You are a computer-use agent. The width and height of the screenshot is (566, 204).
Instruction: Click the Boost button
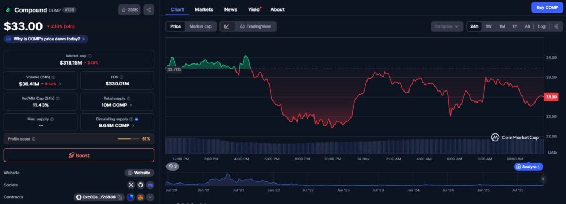pyautogui.click(x=78, y=155)
